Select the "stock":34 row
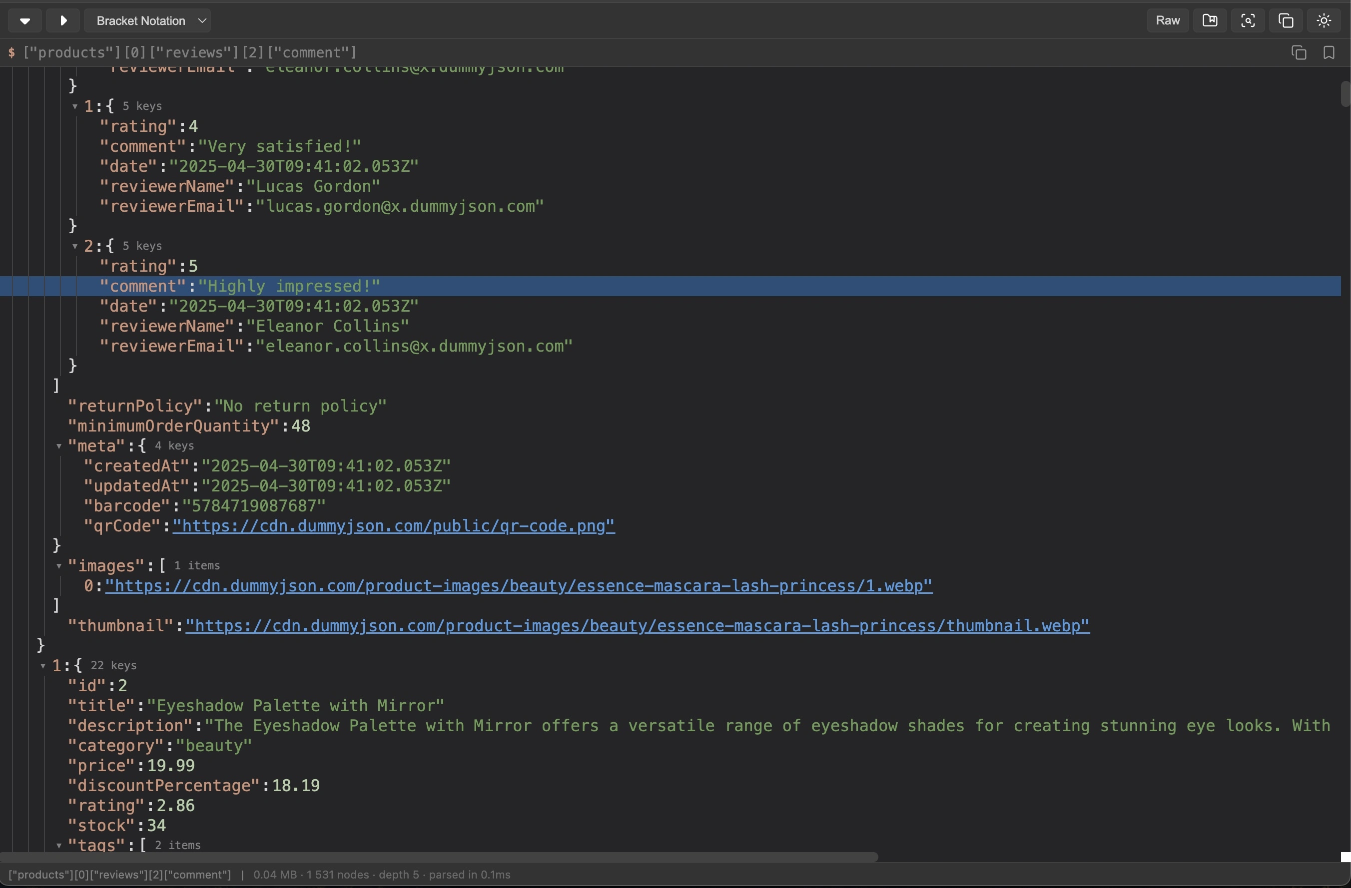This screenshot has height=888, width=1351. click(x=671, y=826)
